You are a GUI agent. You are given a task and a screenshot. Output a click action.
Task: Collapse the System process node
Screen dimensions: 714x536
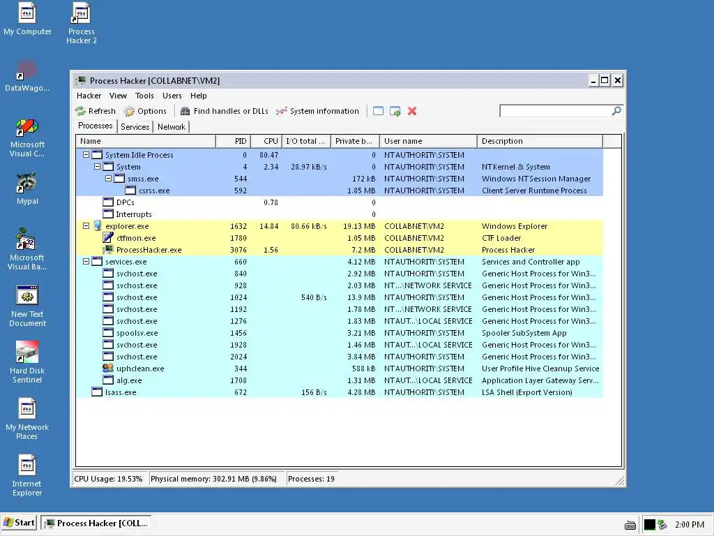pyautogui.click(x=97, y=167)
